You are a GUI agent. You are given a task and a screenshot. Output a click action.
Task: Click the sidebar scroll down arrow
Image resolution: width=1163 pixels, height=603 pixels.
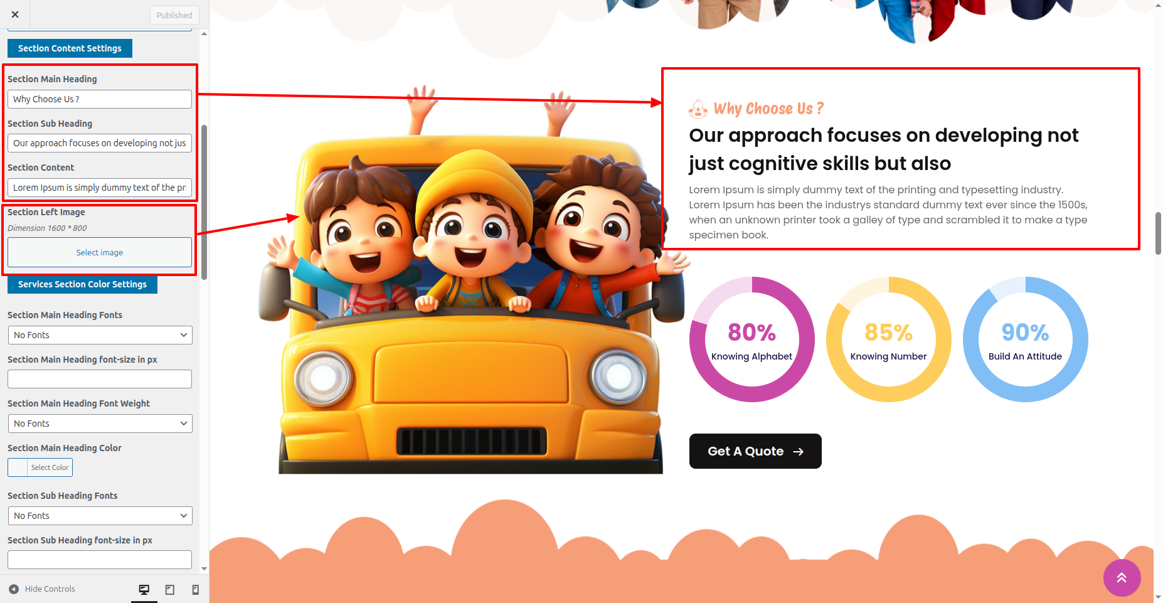(x=204, y=569)
